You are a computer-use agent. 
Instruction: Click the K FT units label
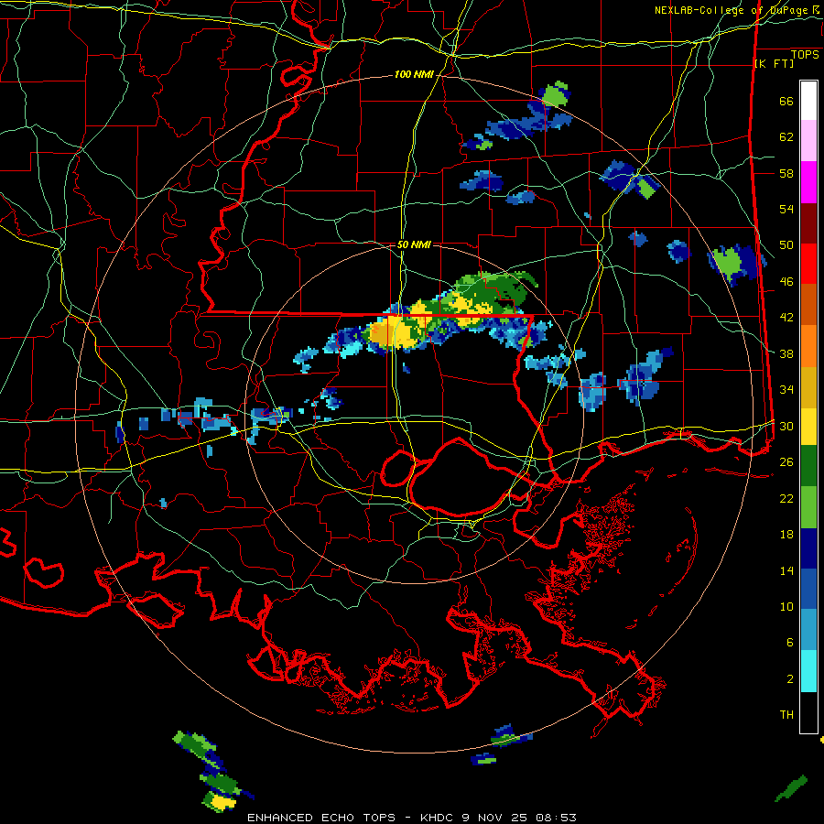(x=774, y=63)
